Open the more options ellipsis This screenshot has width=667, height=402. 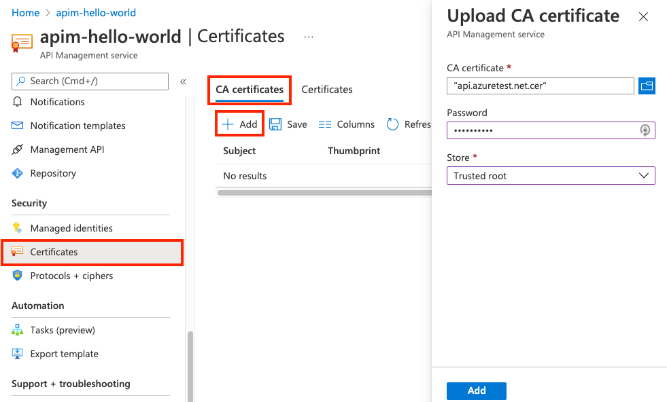(309, 37)
